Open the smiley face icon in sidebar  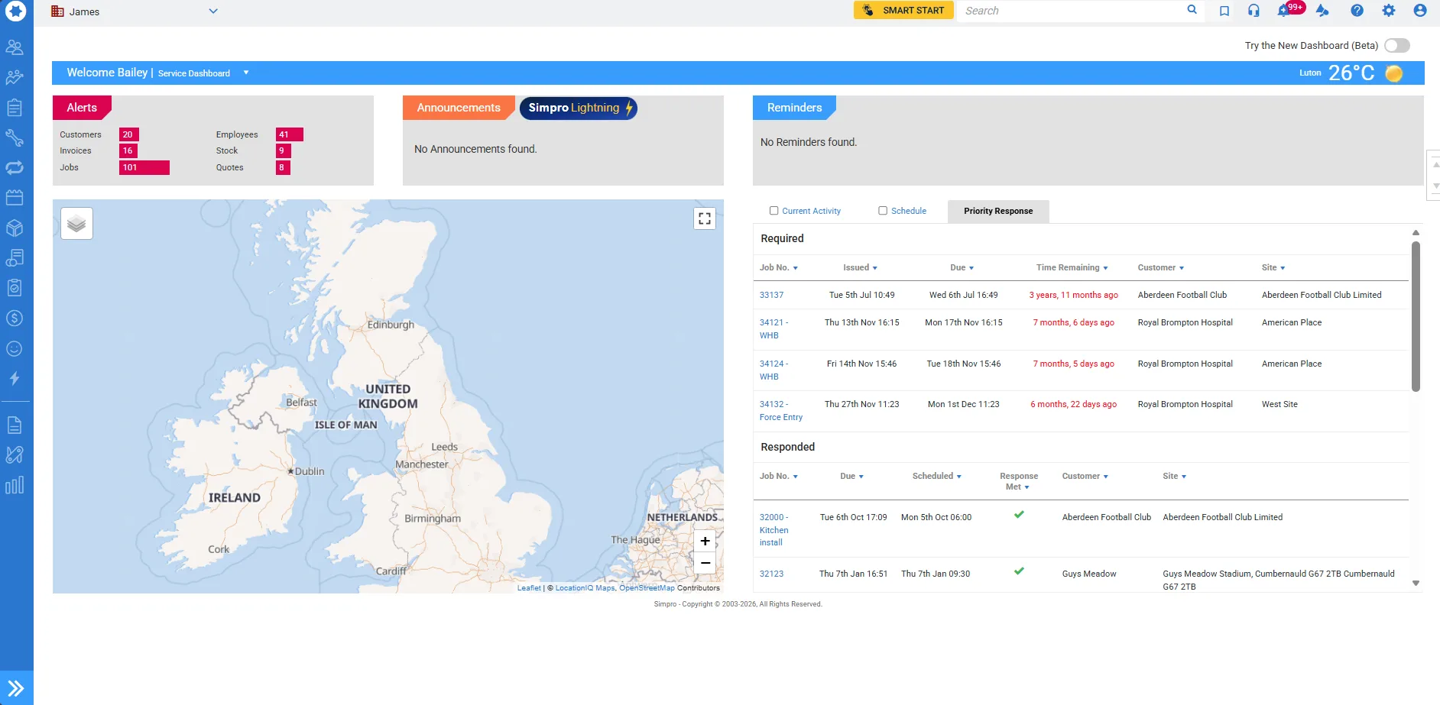click(15, 348)
